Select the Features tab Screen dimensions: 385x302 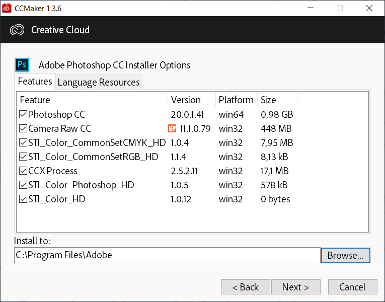click(35, 81)
